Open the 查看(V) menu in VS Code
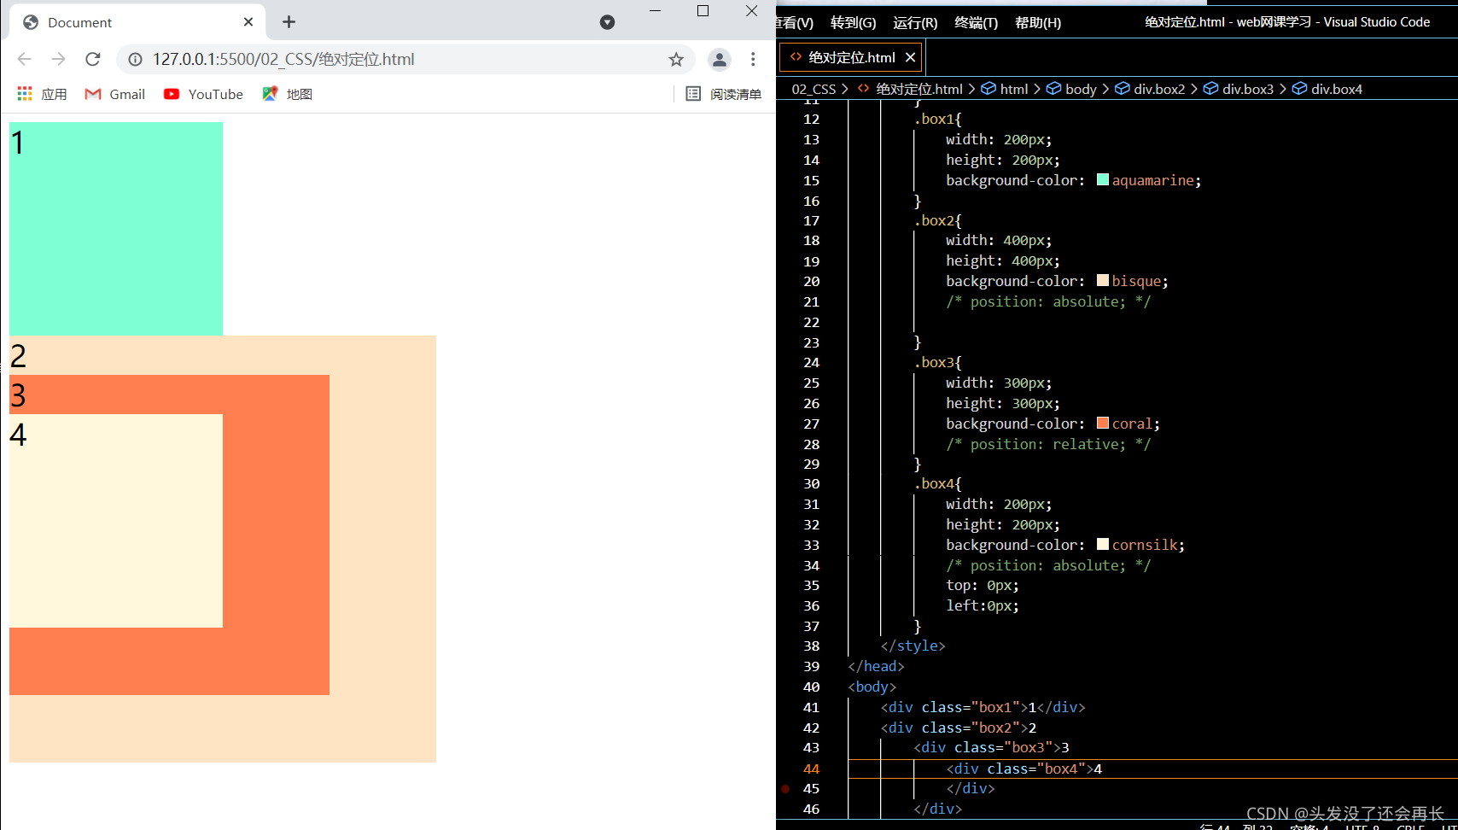Image resolution: width=1458 pixels, height=830 pixels. 796,22
